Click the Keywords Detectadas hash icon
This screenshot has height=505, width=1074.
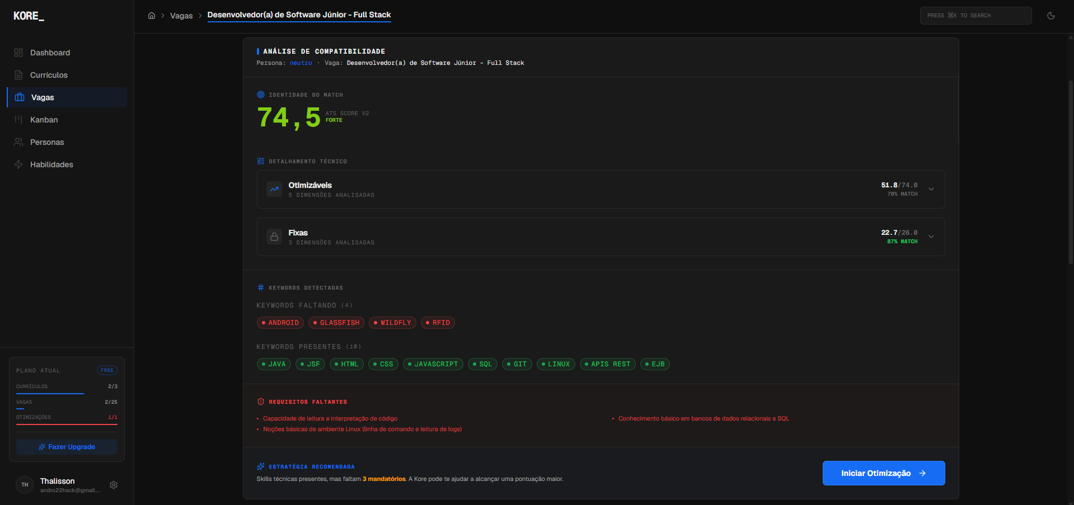261,287
